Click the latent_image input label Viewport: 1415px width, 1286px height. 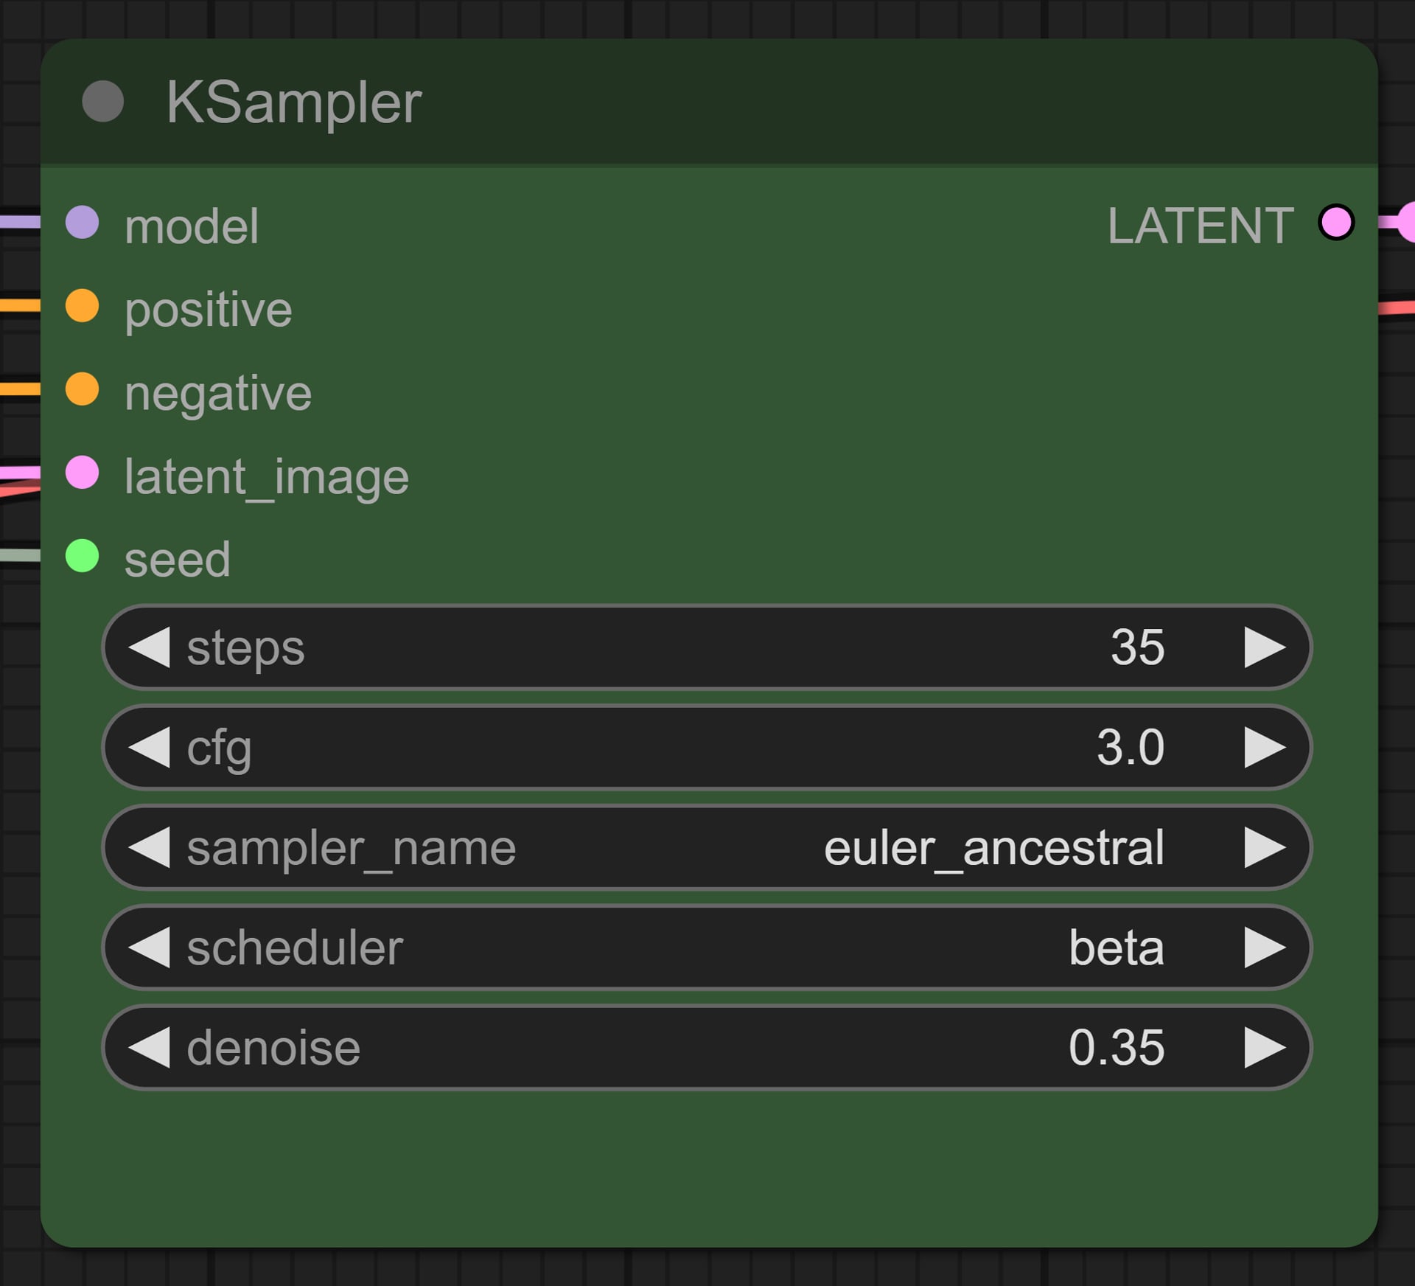(267, 478)
